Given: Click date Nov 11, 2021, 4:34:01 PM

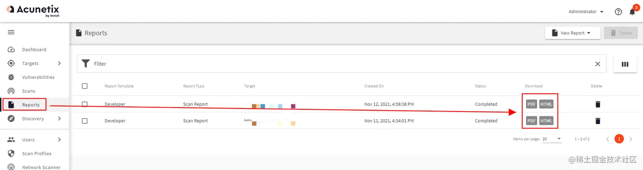Looking at the screenshot, I should click(x=389, y=121).
